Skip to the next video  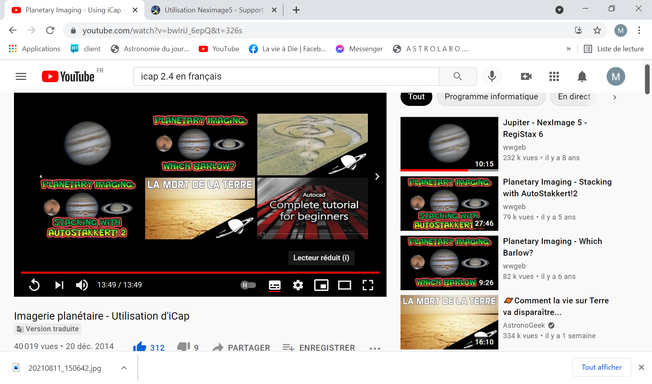pyautogui.click(x=59, y=285)
